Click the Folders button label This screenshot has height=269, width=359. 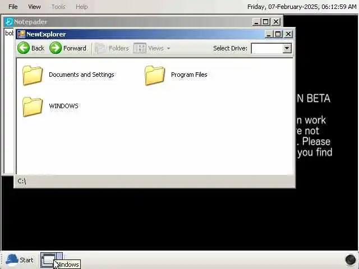click(119, 48)
